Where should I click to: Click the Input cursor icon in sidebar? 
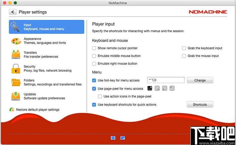[x=15, y=27]
